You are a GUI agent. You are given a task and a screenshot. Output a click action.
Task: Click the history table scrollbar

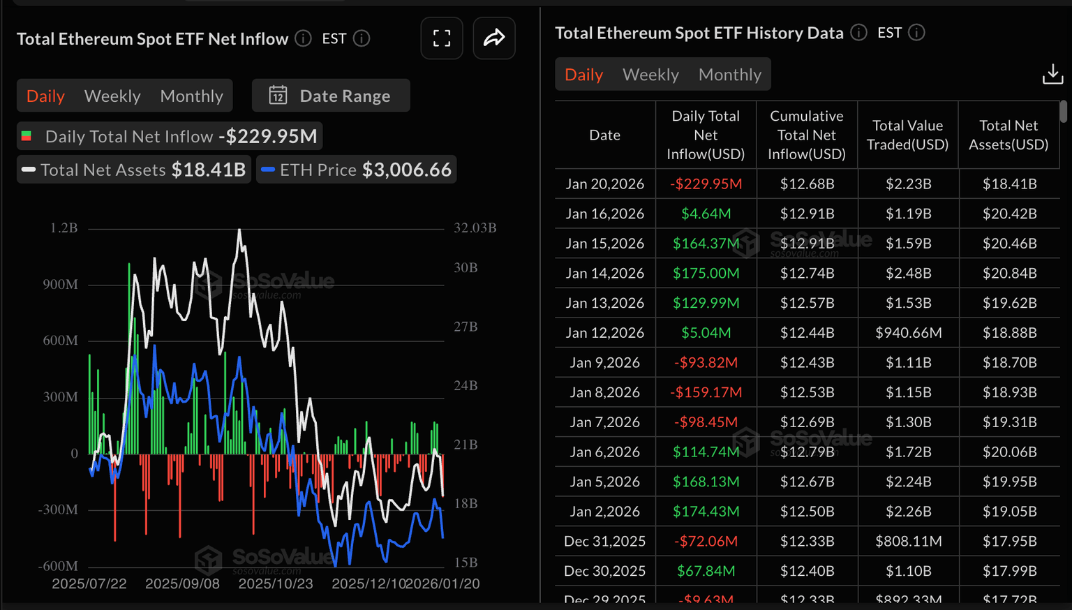[x=1063, y=112]
